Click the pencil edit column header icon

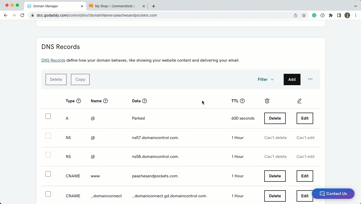tap(299, 101)
